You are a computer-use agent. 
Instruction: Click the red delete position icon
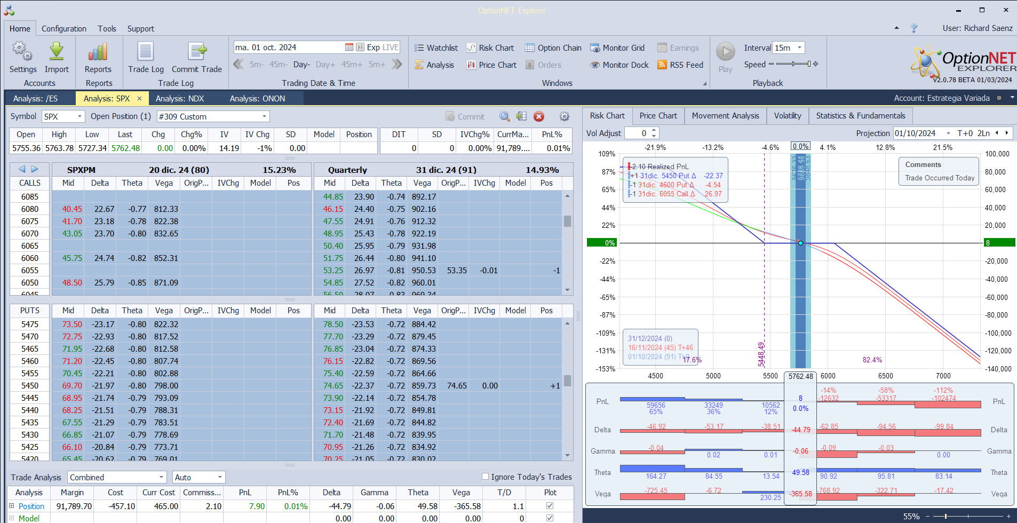pyautogui.click(x=539, y=116)
